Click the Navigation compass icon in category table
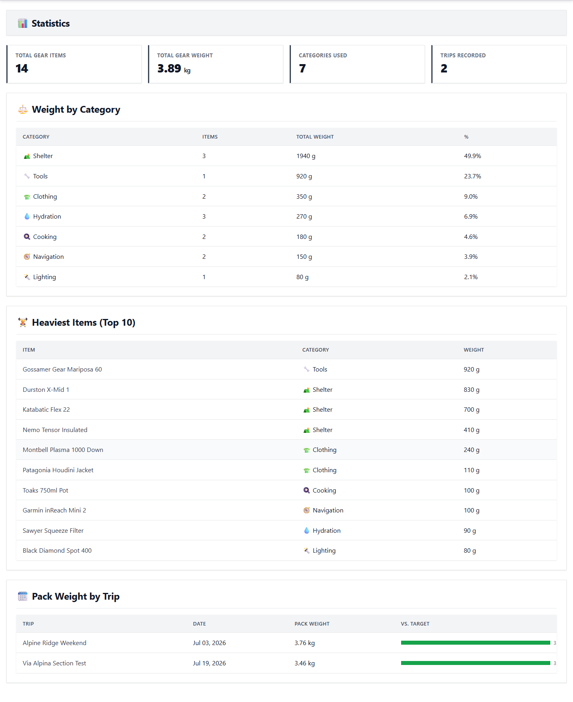This screenshot has width=573, height=702. (27, 257)
